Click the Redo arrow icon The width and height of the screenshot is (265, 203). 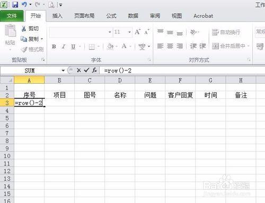(x=38, y=5)
